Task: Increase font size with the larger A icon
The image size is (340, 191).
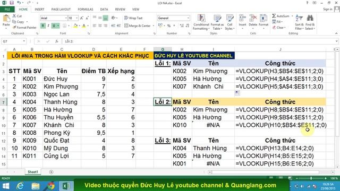Action: [x=82, y=18]
